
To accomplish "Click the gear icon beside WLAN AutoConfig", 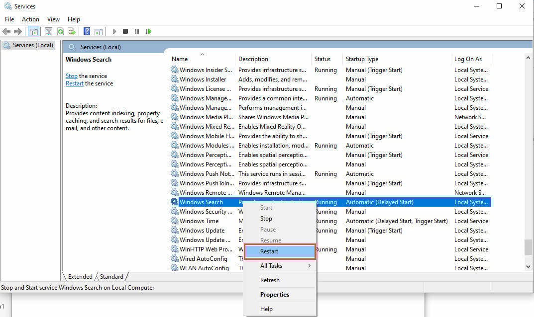I will click(174, 268).
